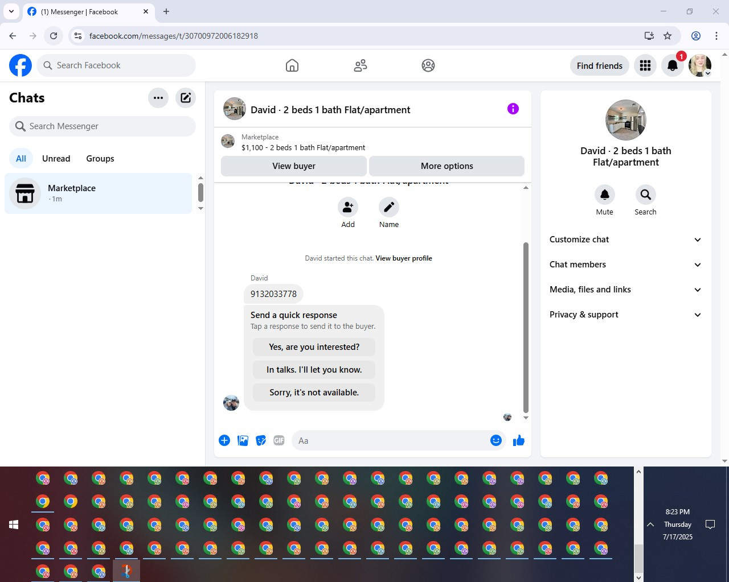This screenshot has width=729, height=582.
Task: Open the Groups icon in top navigation
Action: coord(428,65)
